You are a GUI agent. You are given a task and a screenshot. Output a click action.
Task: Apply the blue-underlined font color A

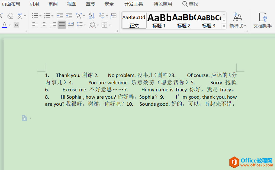(x=4, y=25)
